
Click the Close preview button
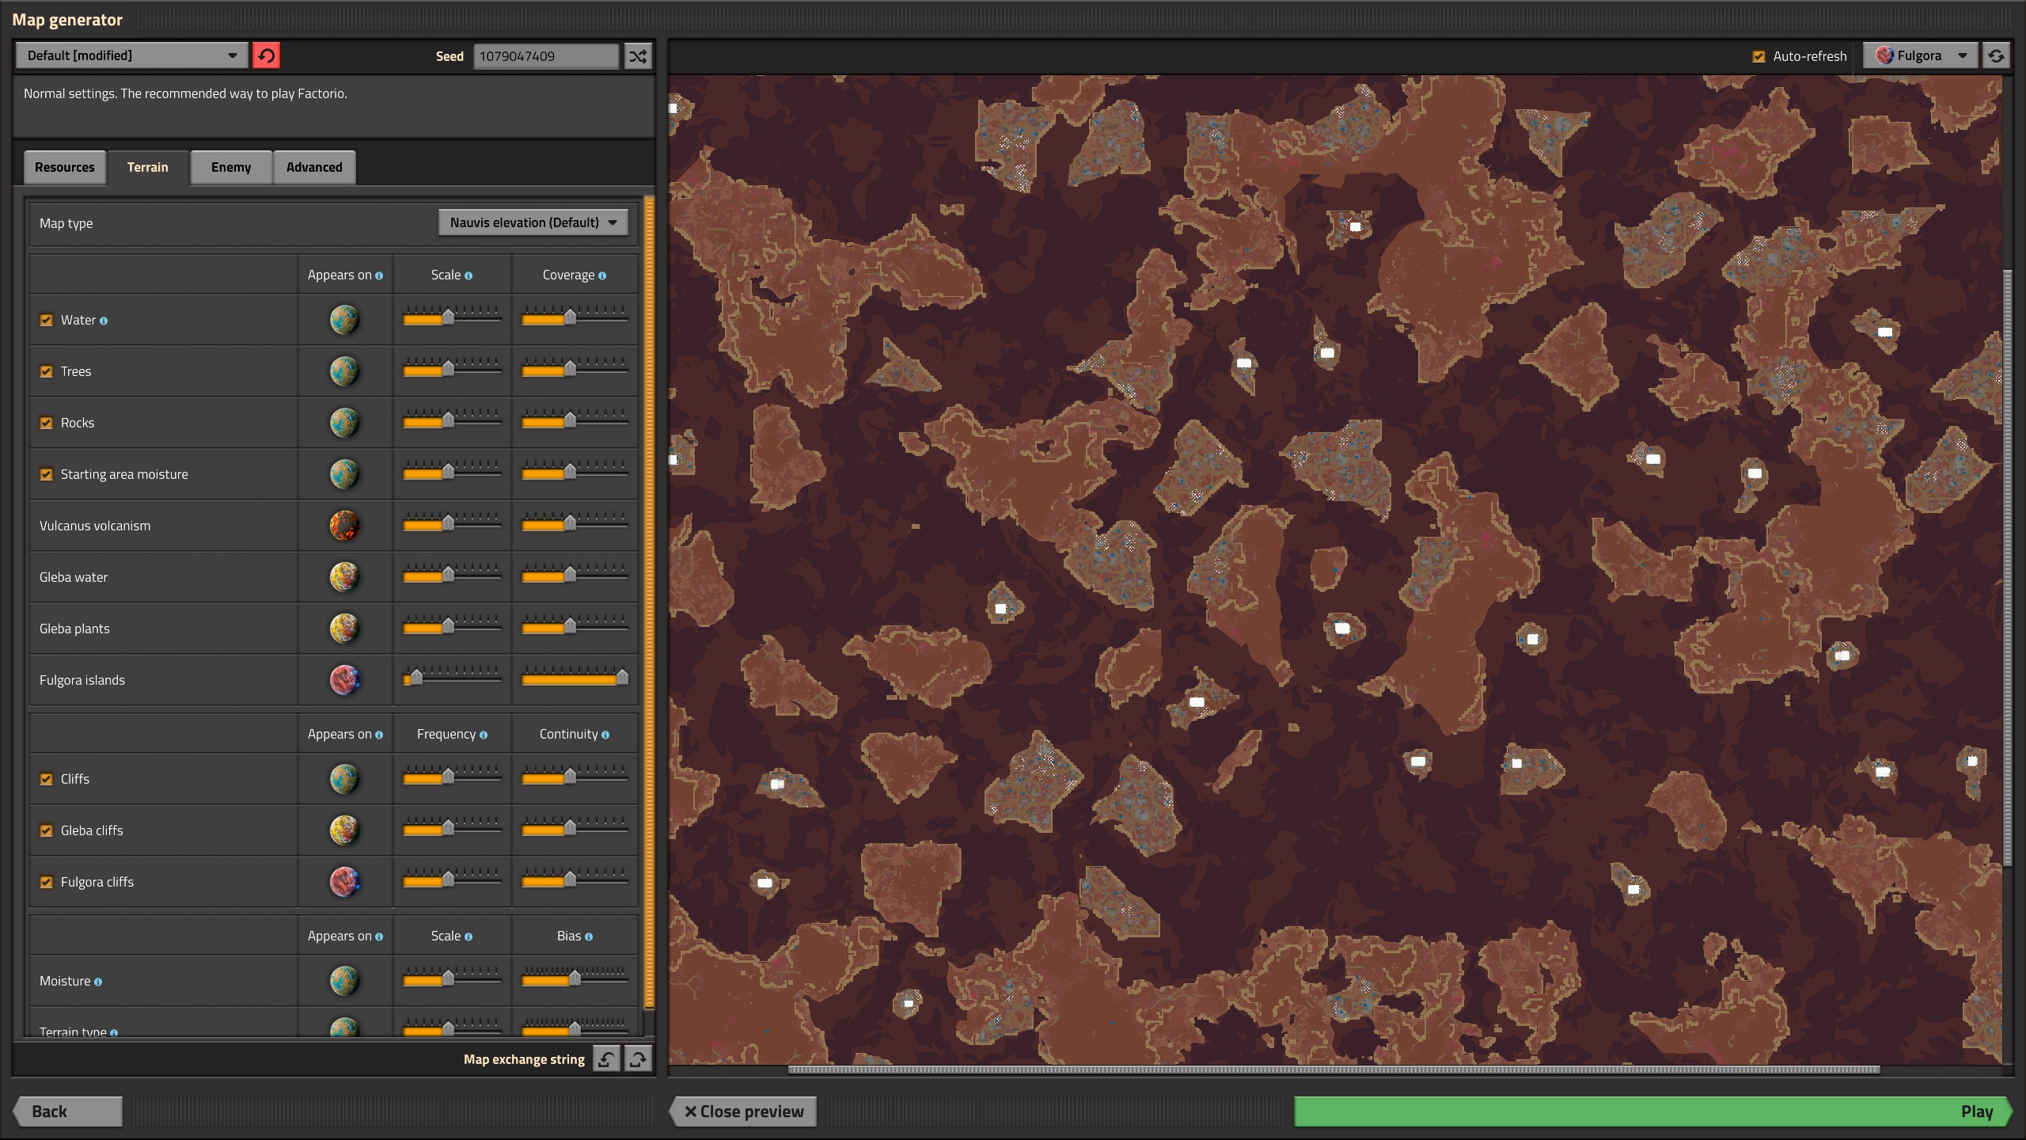click(743, 1111)
